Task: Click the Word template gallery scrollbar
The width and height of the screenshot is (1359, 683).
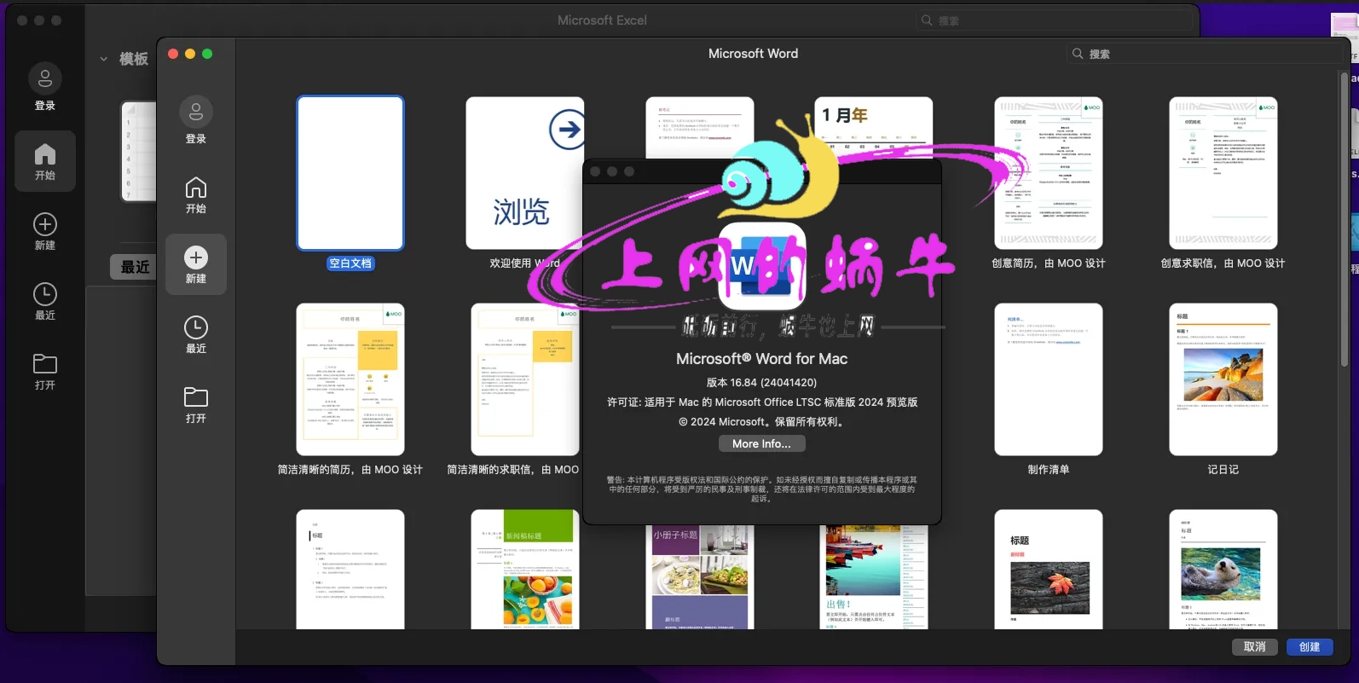Action: click(1345, 220)
